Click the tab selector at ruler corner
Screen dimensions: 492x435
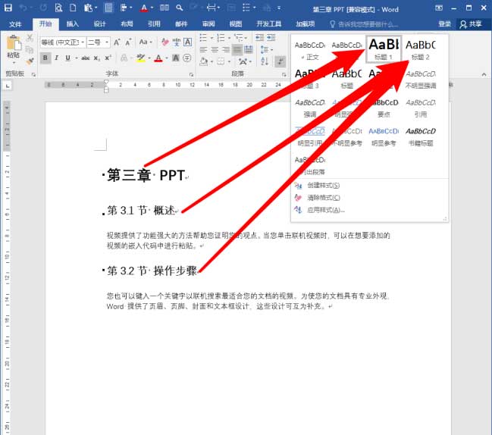pyautogui.click(x=8, y=86)
